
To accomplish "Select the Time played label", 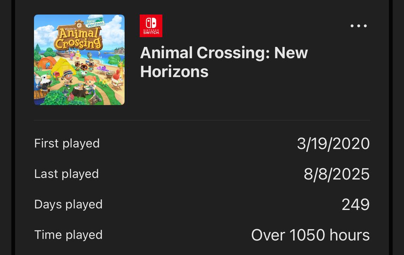I will click(68, 235).
